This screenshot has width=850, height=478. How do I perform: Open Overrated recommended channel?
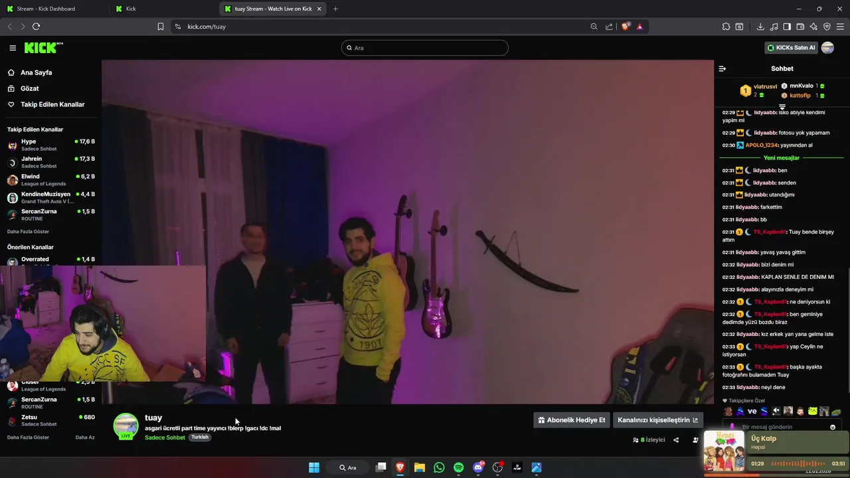(x=51, y=260)
